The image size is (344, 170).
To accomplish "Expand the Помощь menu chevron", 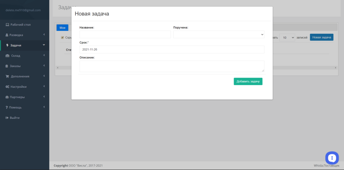I will click(x=44, y=107).
